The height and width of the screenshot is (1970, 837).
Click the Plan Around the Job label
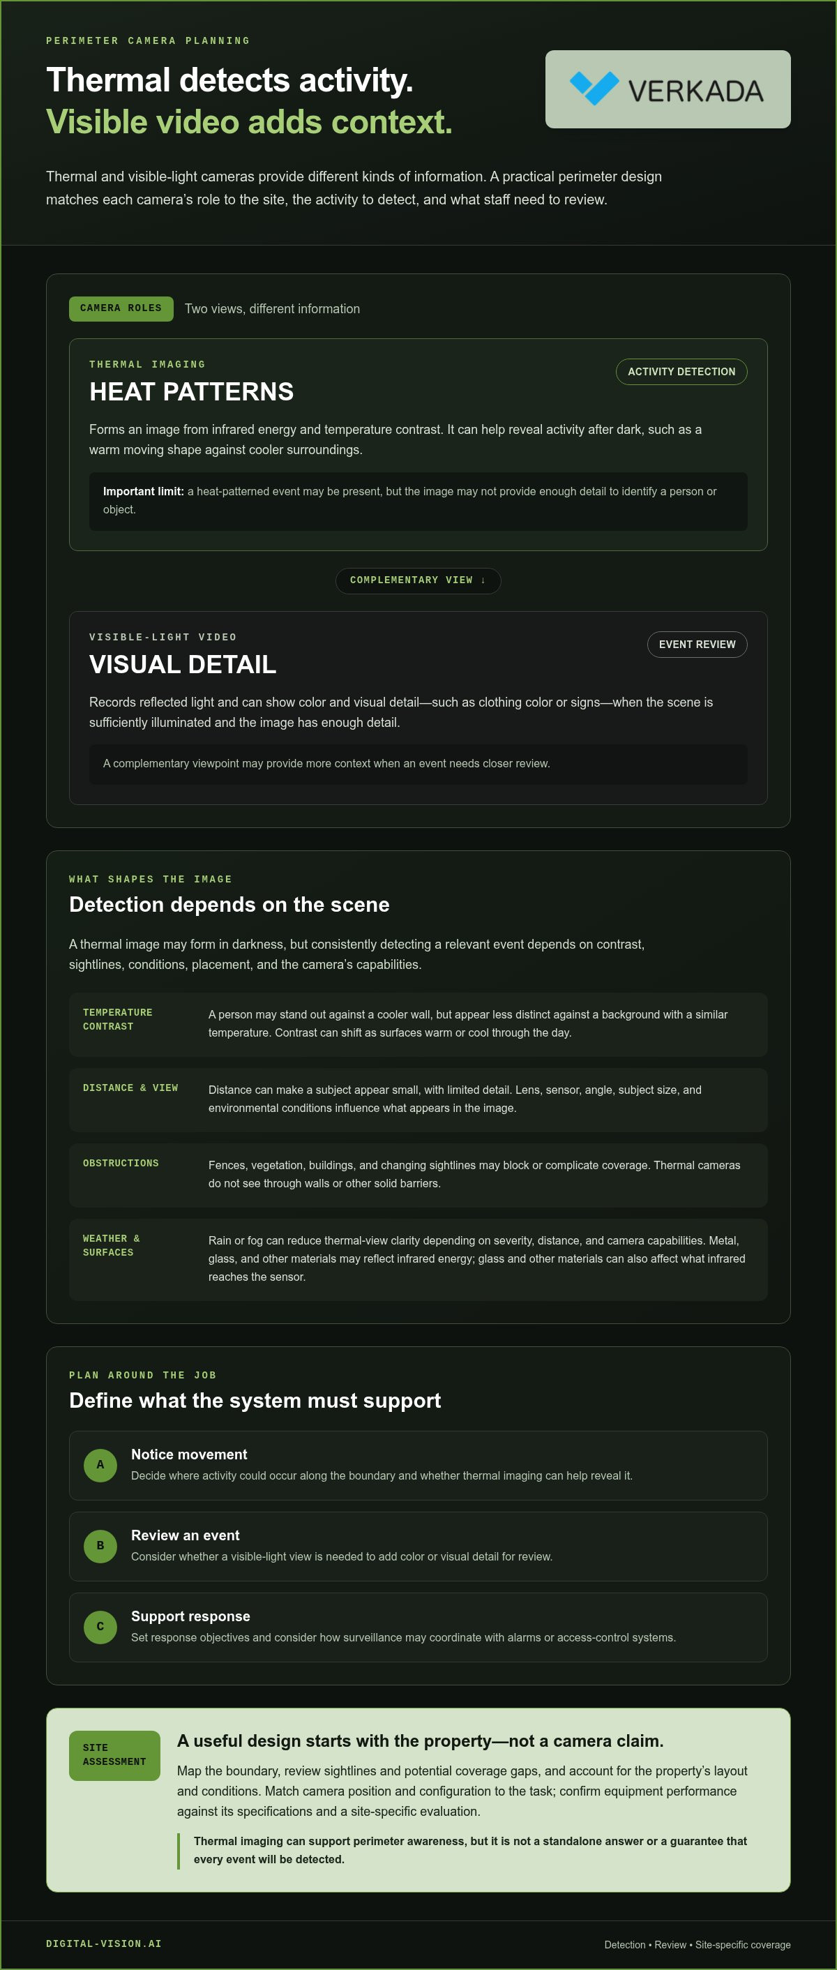[143, 1375]
